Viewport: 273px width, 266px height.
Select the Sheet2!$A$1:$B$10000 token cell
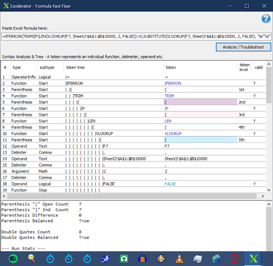pyautogui.click(x=186, y=159)
